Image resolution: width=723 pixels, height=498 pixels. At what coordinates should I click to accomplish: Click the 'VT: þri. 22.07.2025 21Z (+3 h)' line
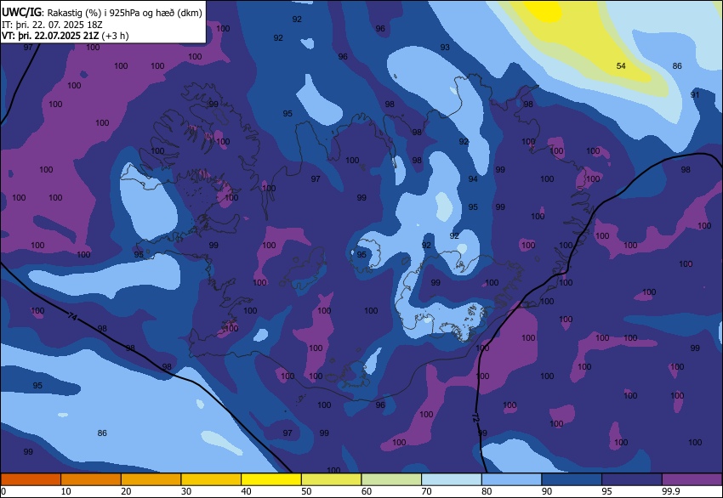coord(65,36)
